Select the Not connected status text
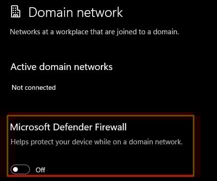 [x=34, y=87]
